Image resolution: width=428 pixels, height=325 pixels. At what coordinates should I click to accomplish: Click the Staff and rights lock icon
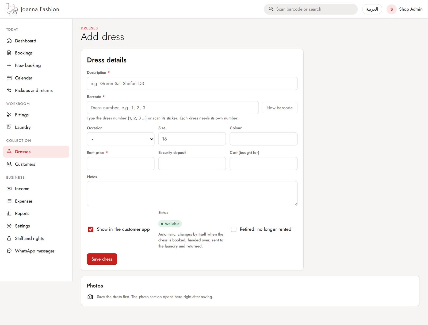[x=9, y=238]
